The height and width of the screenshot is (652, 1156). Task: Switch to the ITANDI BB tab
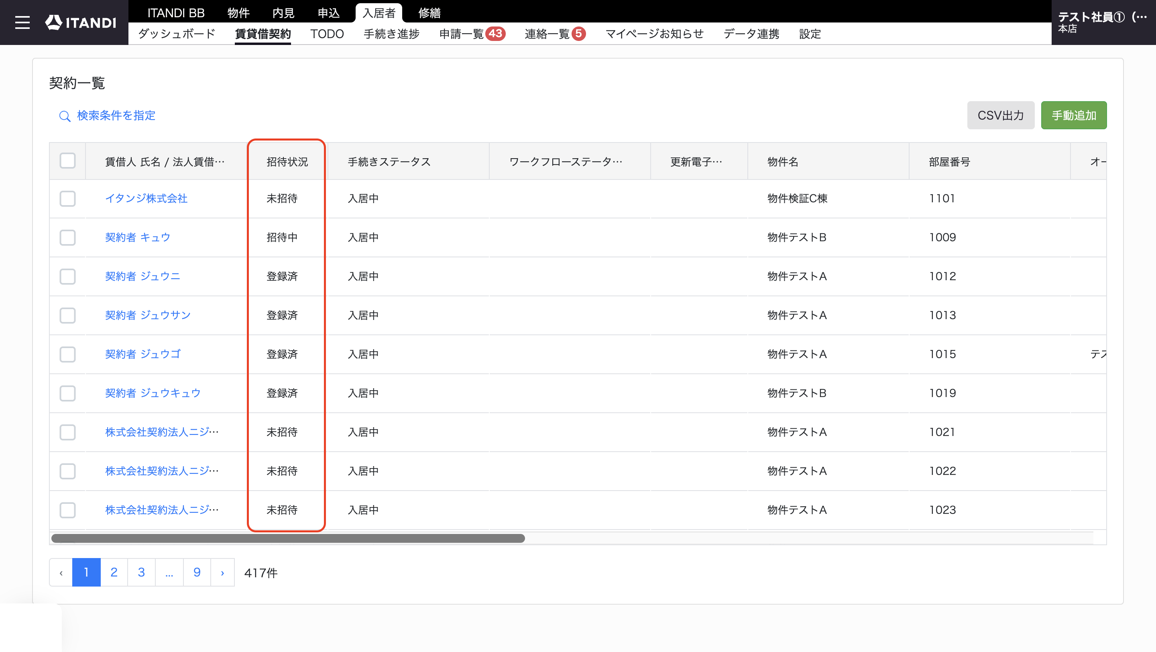click(176, 13)
